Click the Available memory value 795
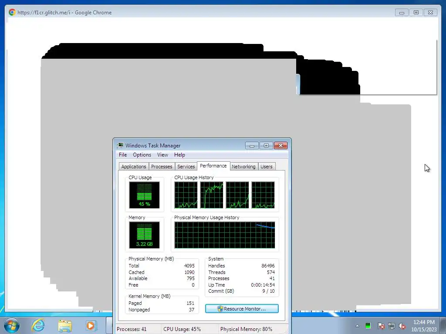The image size is (446, 334). 191,279
